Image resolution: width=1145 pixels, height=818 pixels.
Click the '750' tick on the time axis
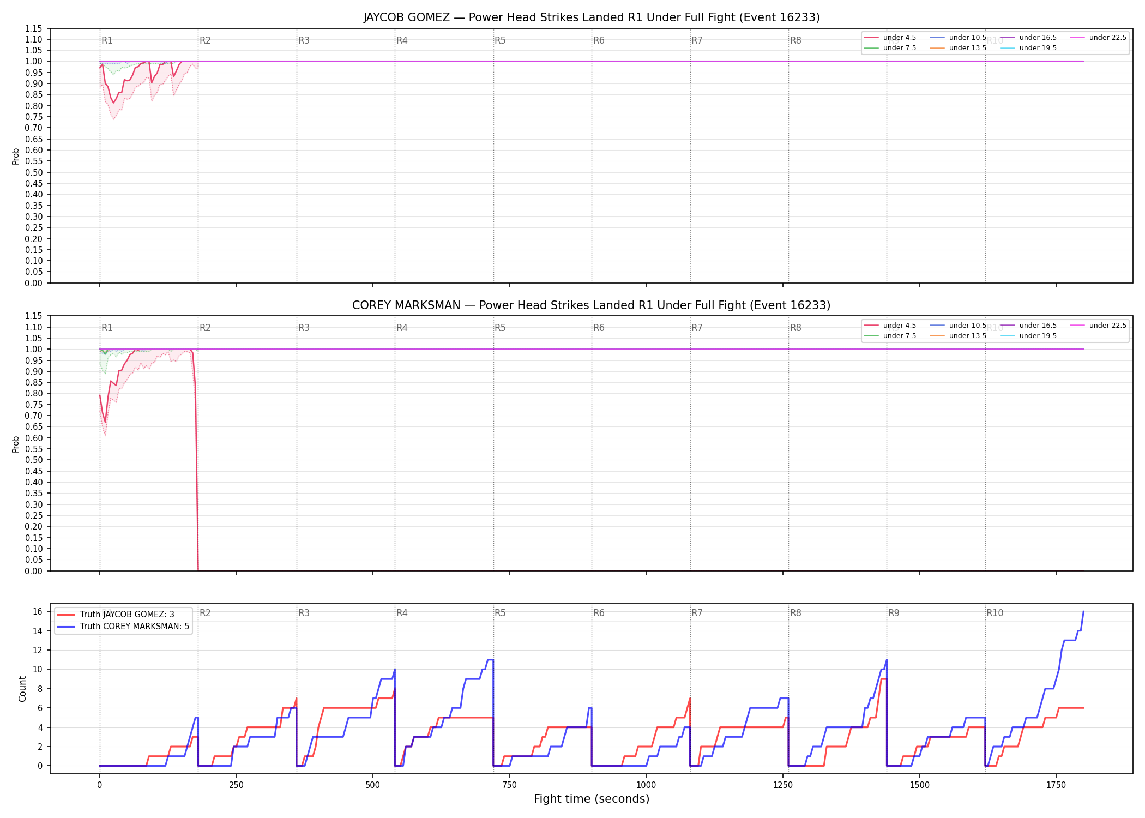pos(510,785)
